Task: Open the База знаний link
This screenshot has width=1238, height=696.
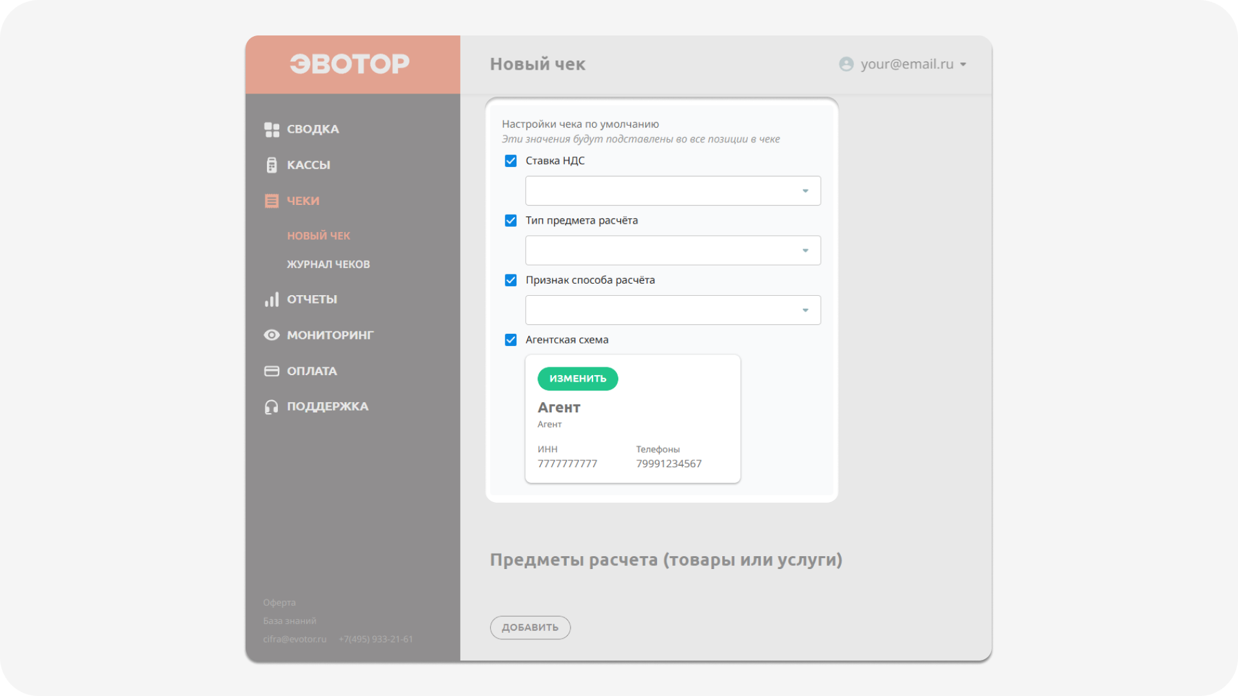Action: pyautogui.click(x=290, y=621)
